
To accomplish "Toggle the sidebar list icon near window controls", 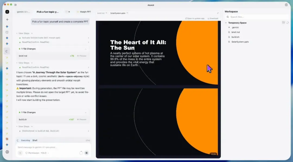I will (x=15, y=5).
